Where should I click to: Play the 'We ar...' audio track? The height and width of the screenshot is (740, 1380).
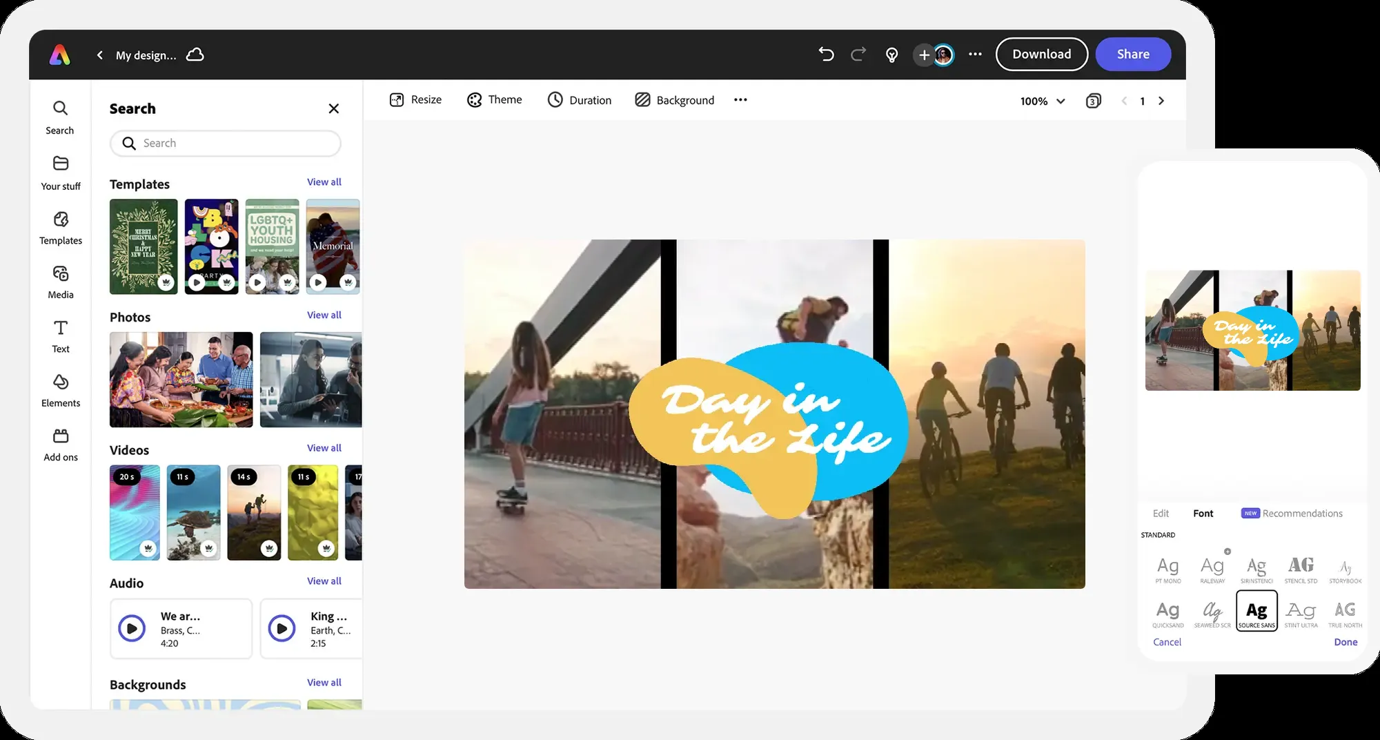coord(132,628)
